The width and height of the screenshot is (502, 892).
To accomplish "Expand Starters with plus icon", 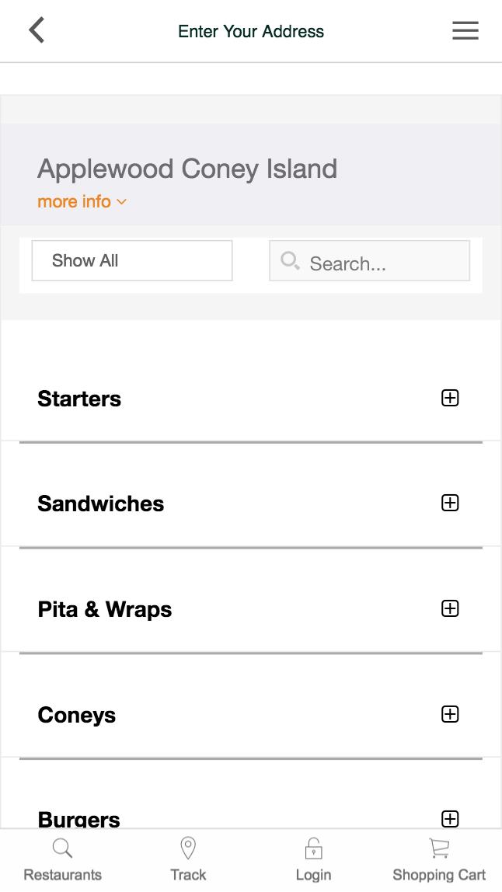I will click(450, 398).
